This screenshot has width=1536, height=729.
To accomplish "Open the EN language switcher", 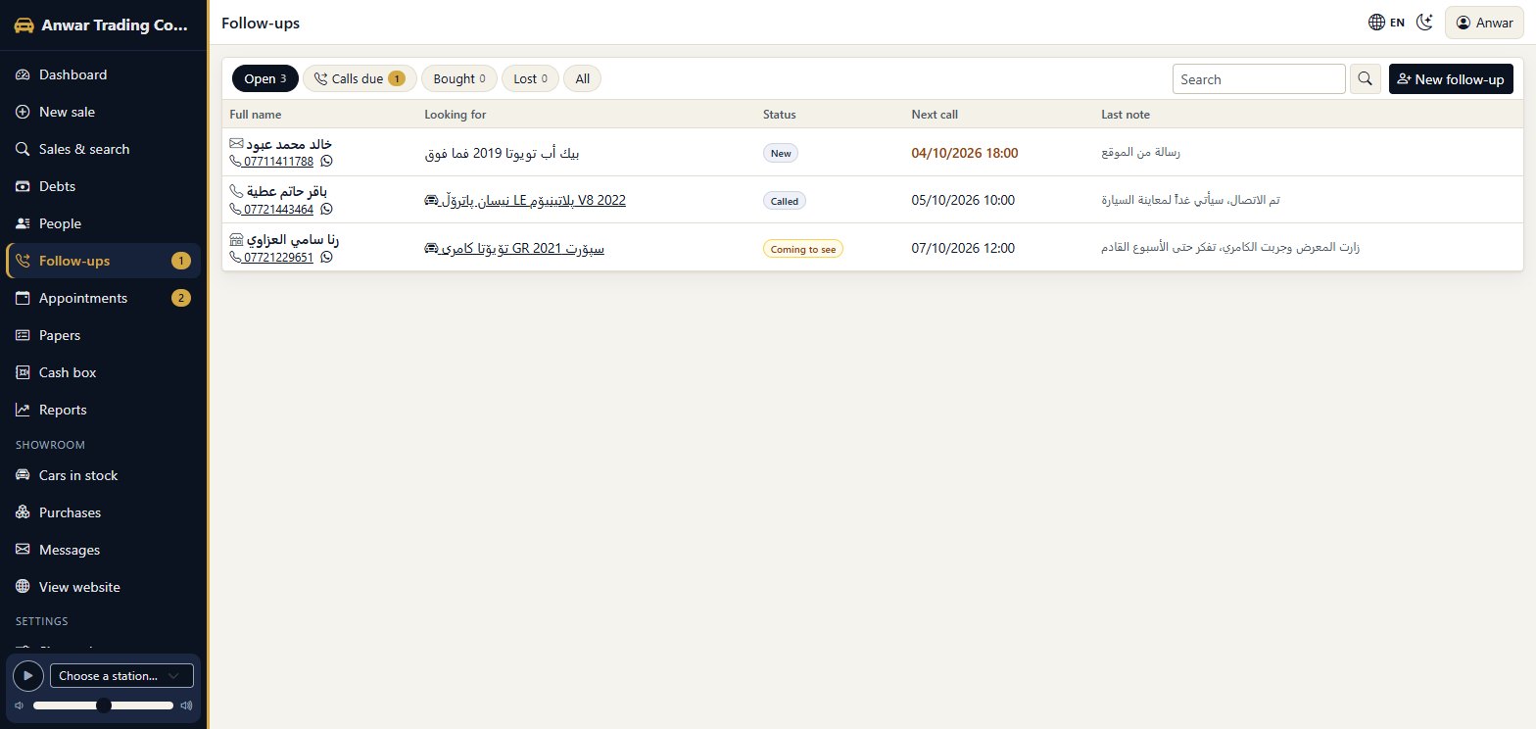I will pyautogui.click(x=1387, y=23).
